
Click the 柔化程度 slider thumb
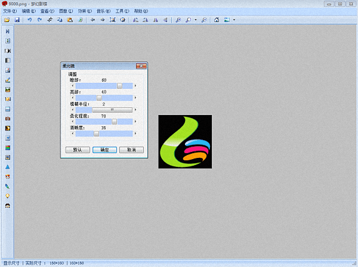(115, 122)
